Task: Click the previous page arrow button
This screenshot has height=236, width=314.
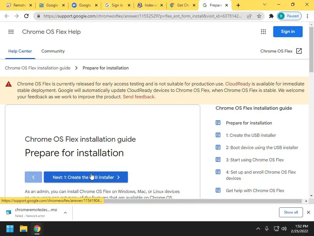Action: pyautogui.click(x=33, y=177)
